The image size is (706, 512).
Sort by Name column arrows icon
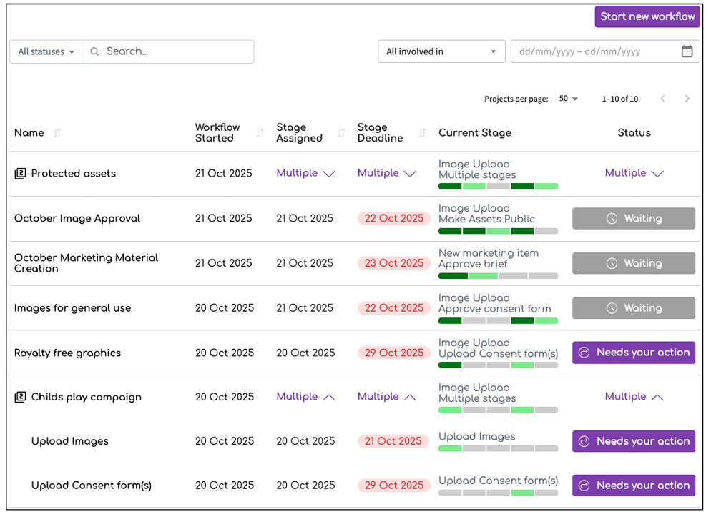[x=58, y=133]
